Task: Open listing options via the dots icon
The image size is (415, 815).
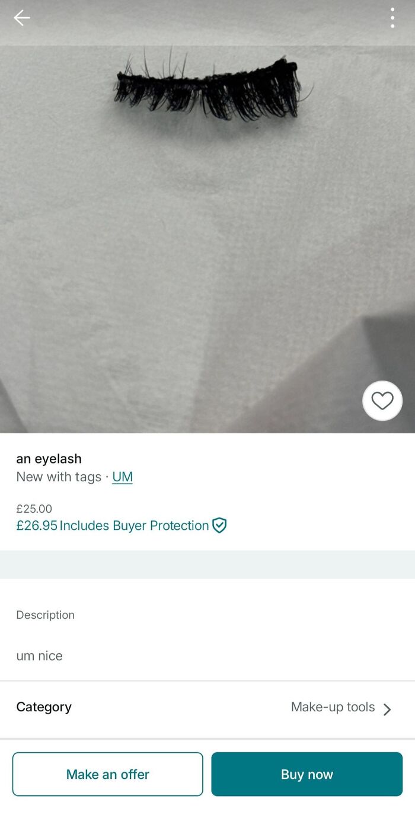Action: pyautogui.click(x=392, y=18)
